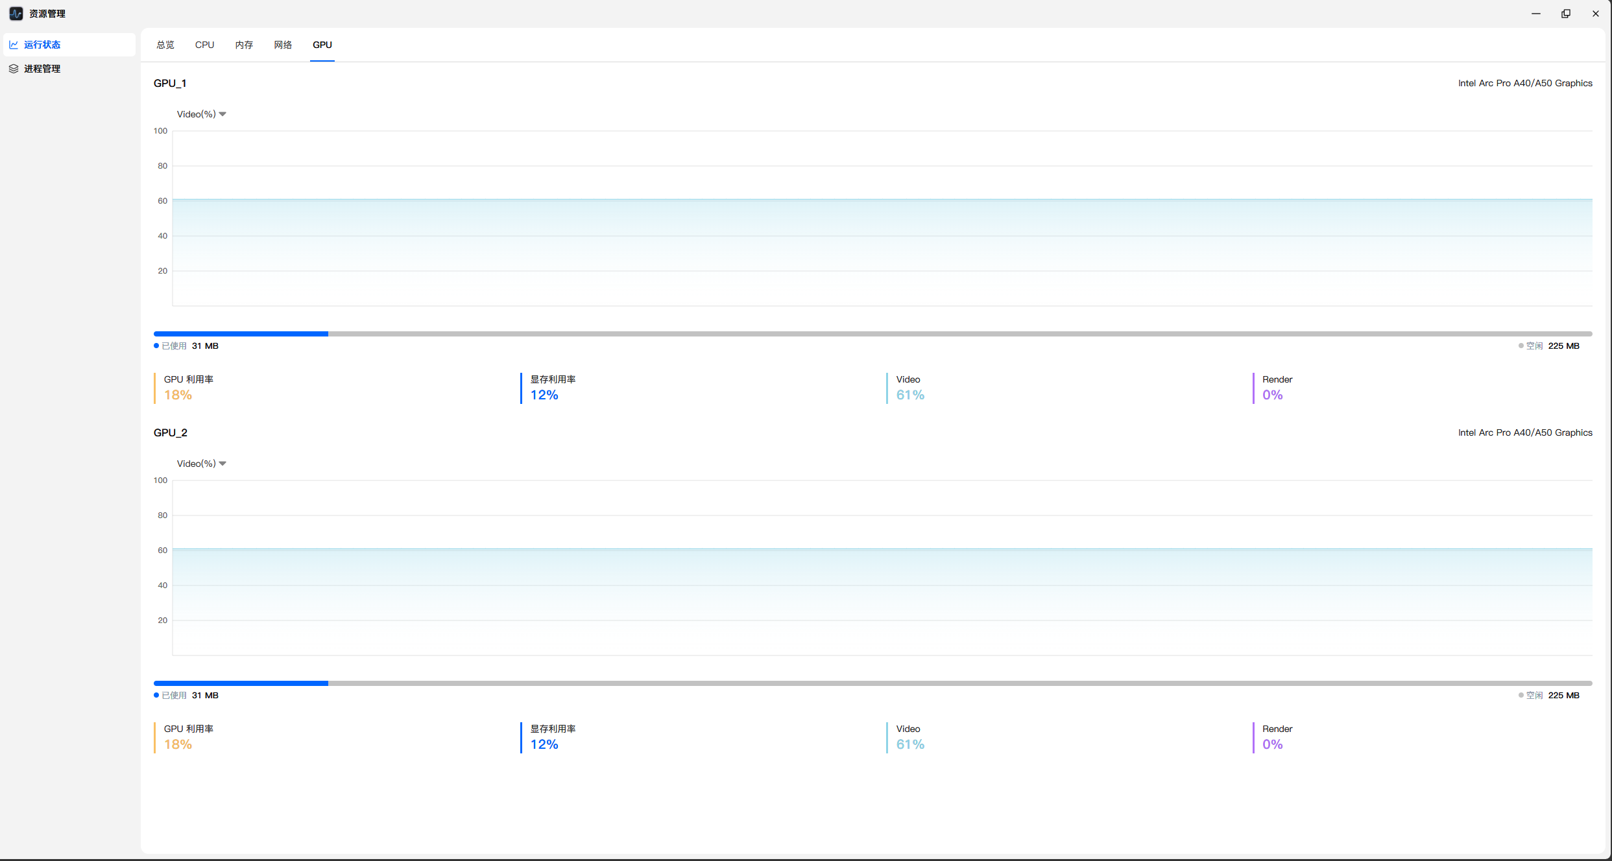1612x861 pixels.
Task: Open GPU_2 Video(%) metric dropdown
Action: (x=202, y=464)
